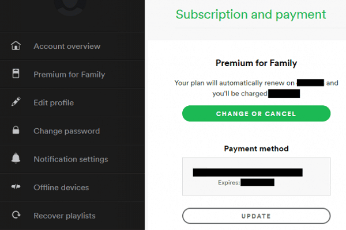Viewport: 346px width, 230px height.
Task: Click the Recover playlists circular arrow icon
Action: 16,216
